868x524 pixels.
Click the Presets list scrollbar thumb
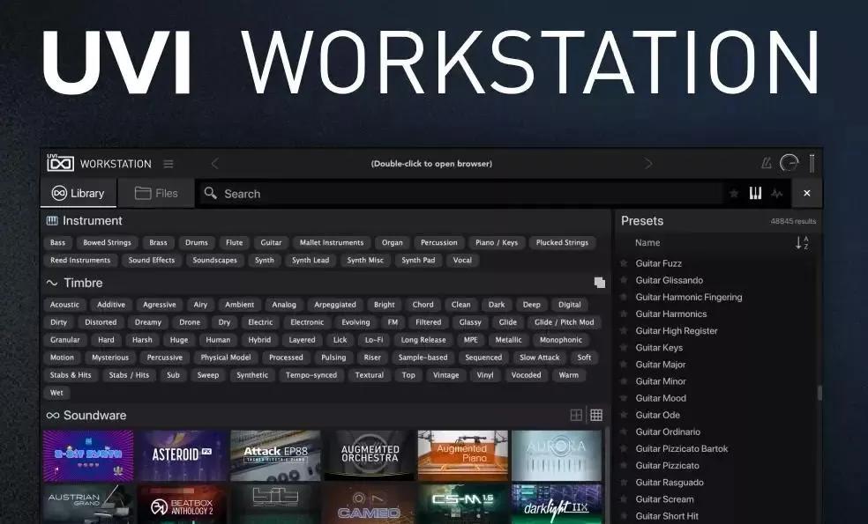tap(819, 393)
